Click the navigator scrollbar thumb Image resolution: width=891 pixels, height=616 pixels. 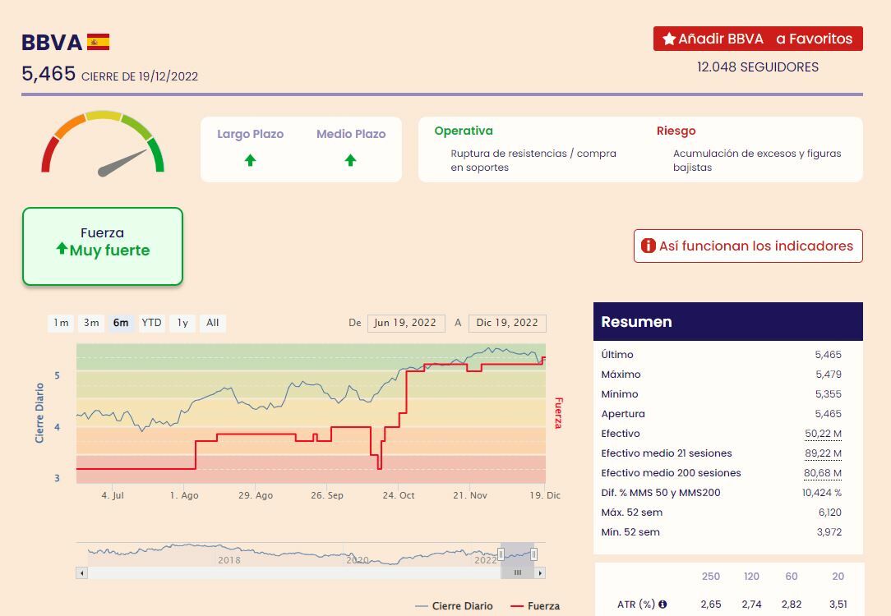pos(518,572)
